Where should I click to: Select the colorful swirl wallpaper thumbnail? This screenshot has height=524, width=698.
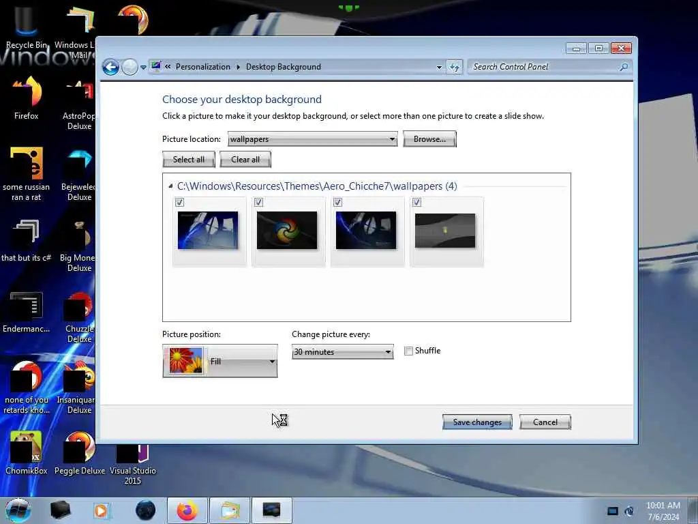(x=287, y=231)
